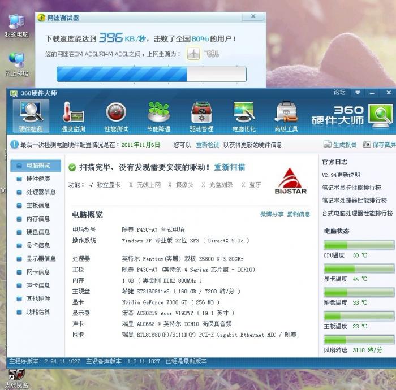The width and height of the screenshot is (396, 390).
Task: Close the 网速测试器 window
Action: (253, 16)
